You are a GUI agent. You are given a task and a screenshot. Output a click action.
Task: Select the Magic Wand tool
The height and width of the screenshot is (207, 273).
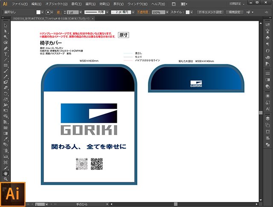click(x=6, y=37)
